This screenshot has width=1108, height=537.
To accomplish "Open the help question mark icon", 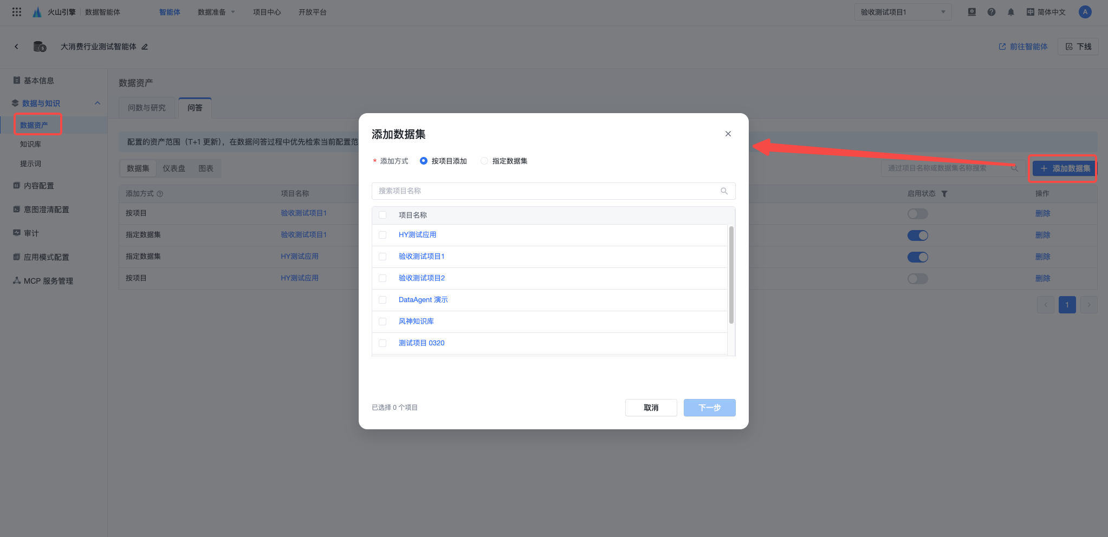I will (x=992, y=12).
